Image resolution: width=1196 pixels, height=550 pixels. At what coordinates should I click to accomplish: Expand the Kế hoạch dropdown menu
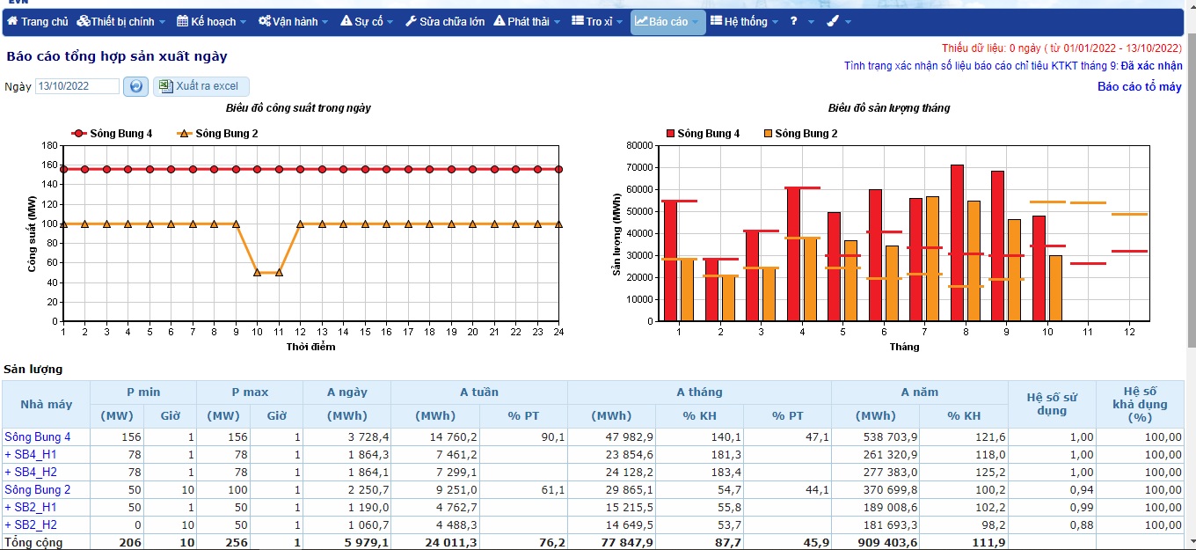212,21
